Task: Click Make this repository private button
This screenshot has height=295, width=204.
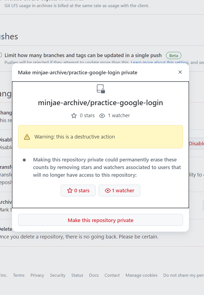Action: pos(100,220)
